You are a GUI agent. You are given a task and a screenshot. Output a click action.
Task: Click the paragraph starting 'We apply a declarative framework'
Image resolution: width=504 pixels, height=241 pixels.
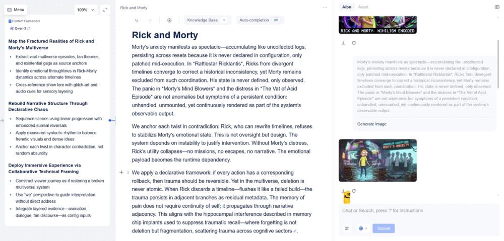click(x=222, y=202)
